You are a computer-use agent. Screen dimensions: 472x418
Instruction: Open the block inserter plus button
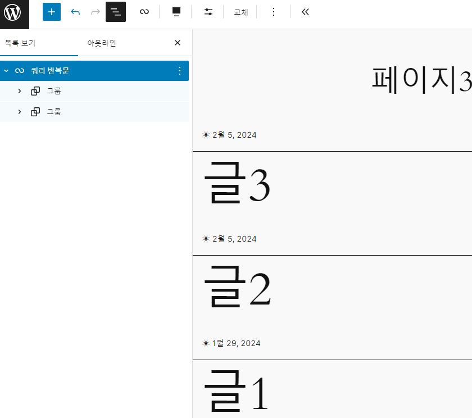(x=52, y=12)
